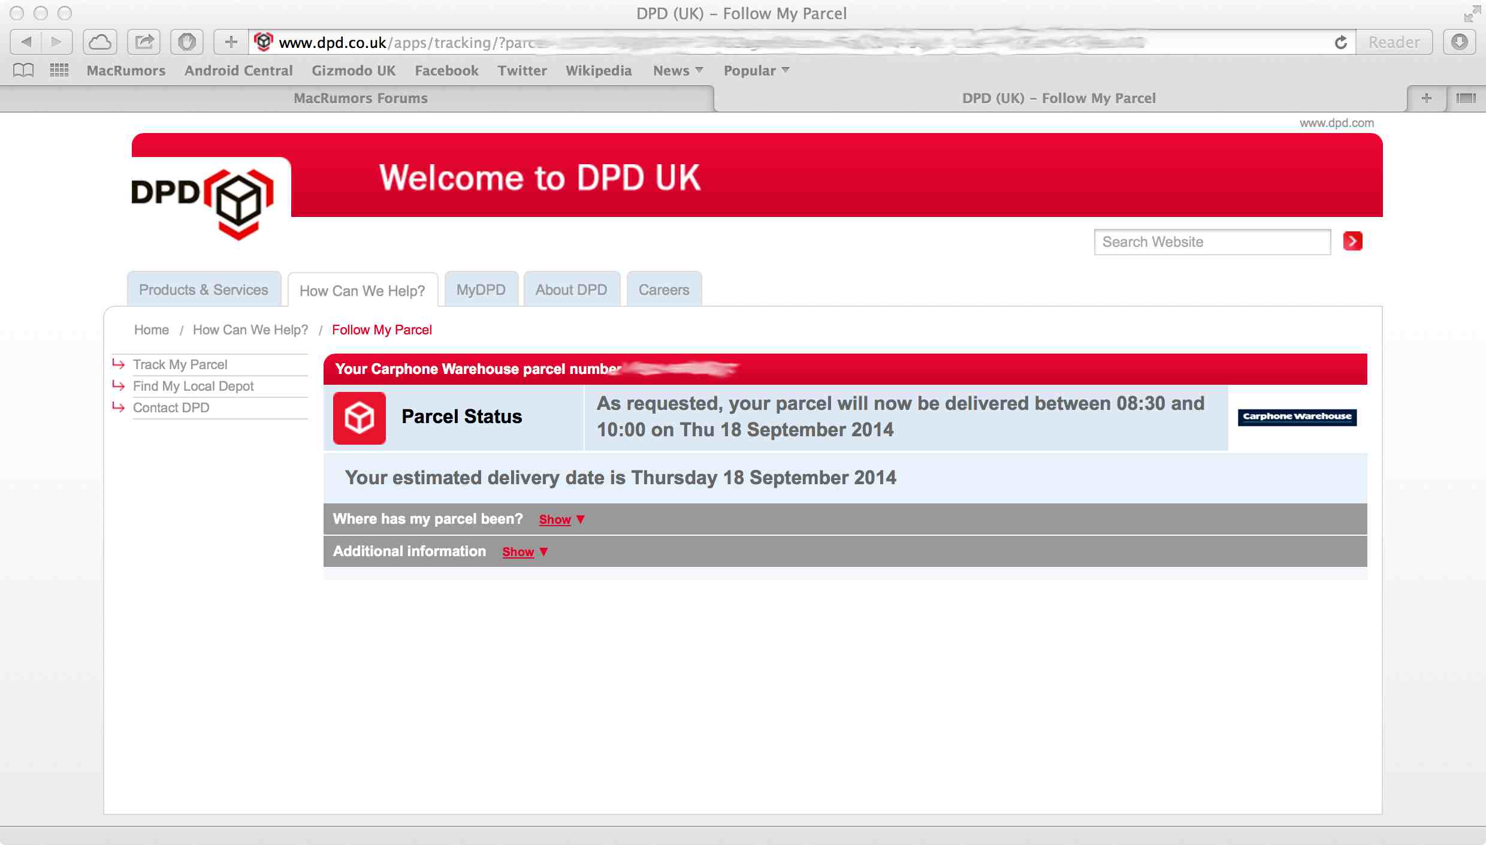Show Additional information section
The width and height of the screenshot is (1486, 845).
click(518, 552)
